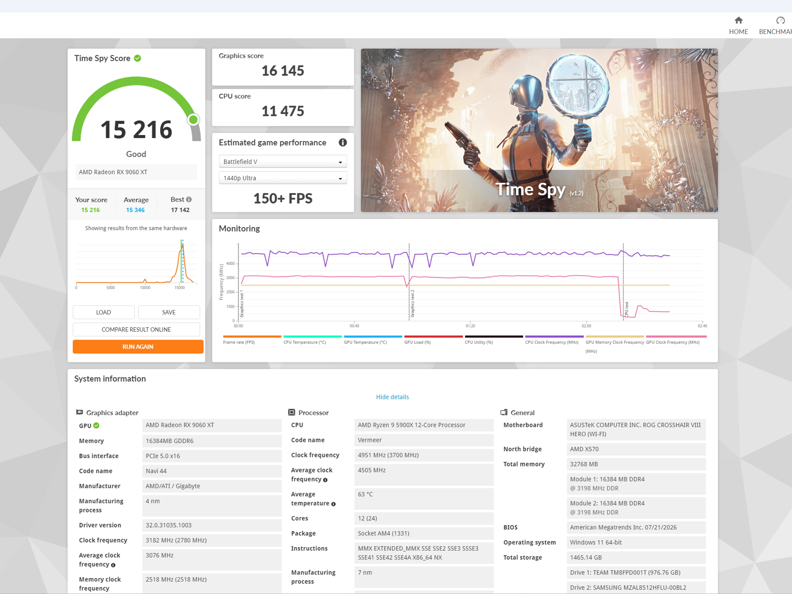
Task: Click the SAVE button
Action: tap(169, 312)
